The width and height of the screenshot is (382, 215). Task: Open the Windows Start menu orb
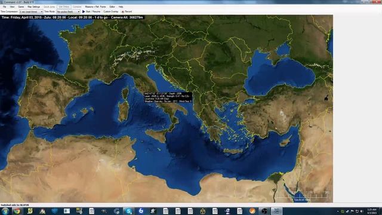click(5, 211)
